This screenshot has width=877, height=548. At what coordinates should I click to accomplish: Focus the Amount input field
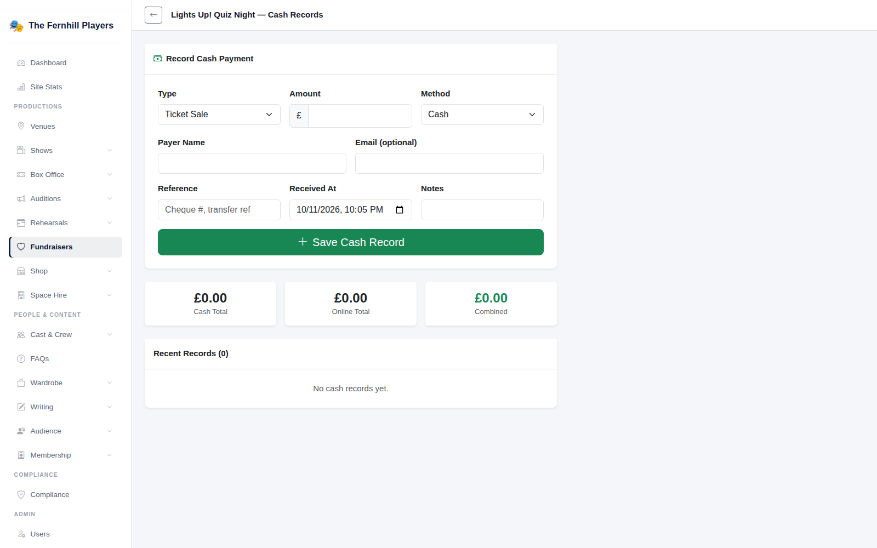click(x=360, y=116)
